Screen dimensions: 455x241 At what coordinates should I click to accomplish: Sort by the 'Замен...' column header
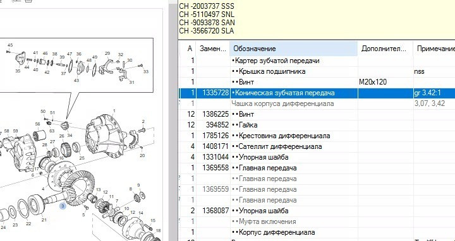[x=213, y=49]
